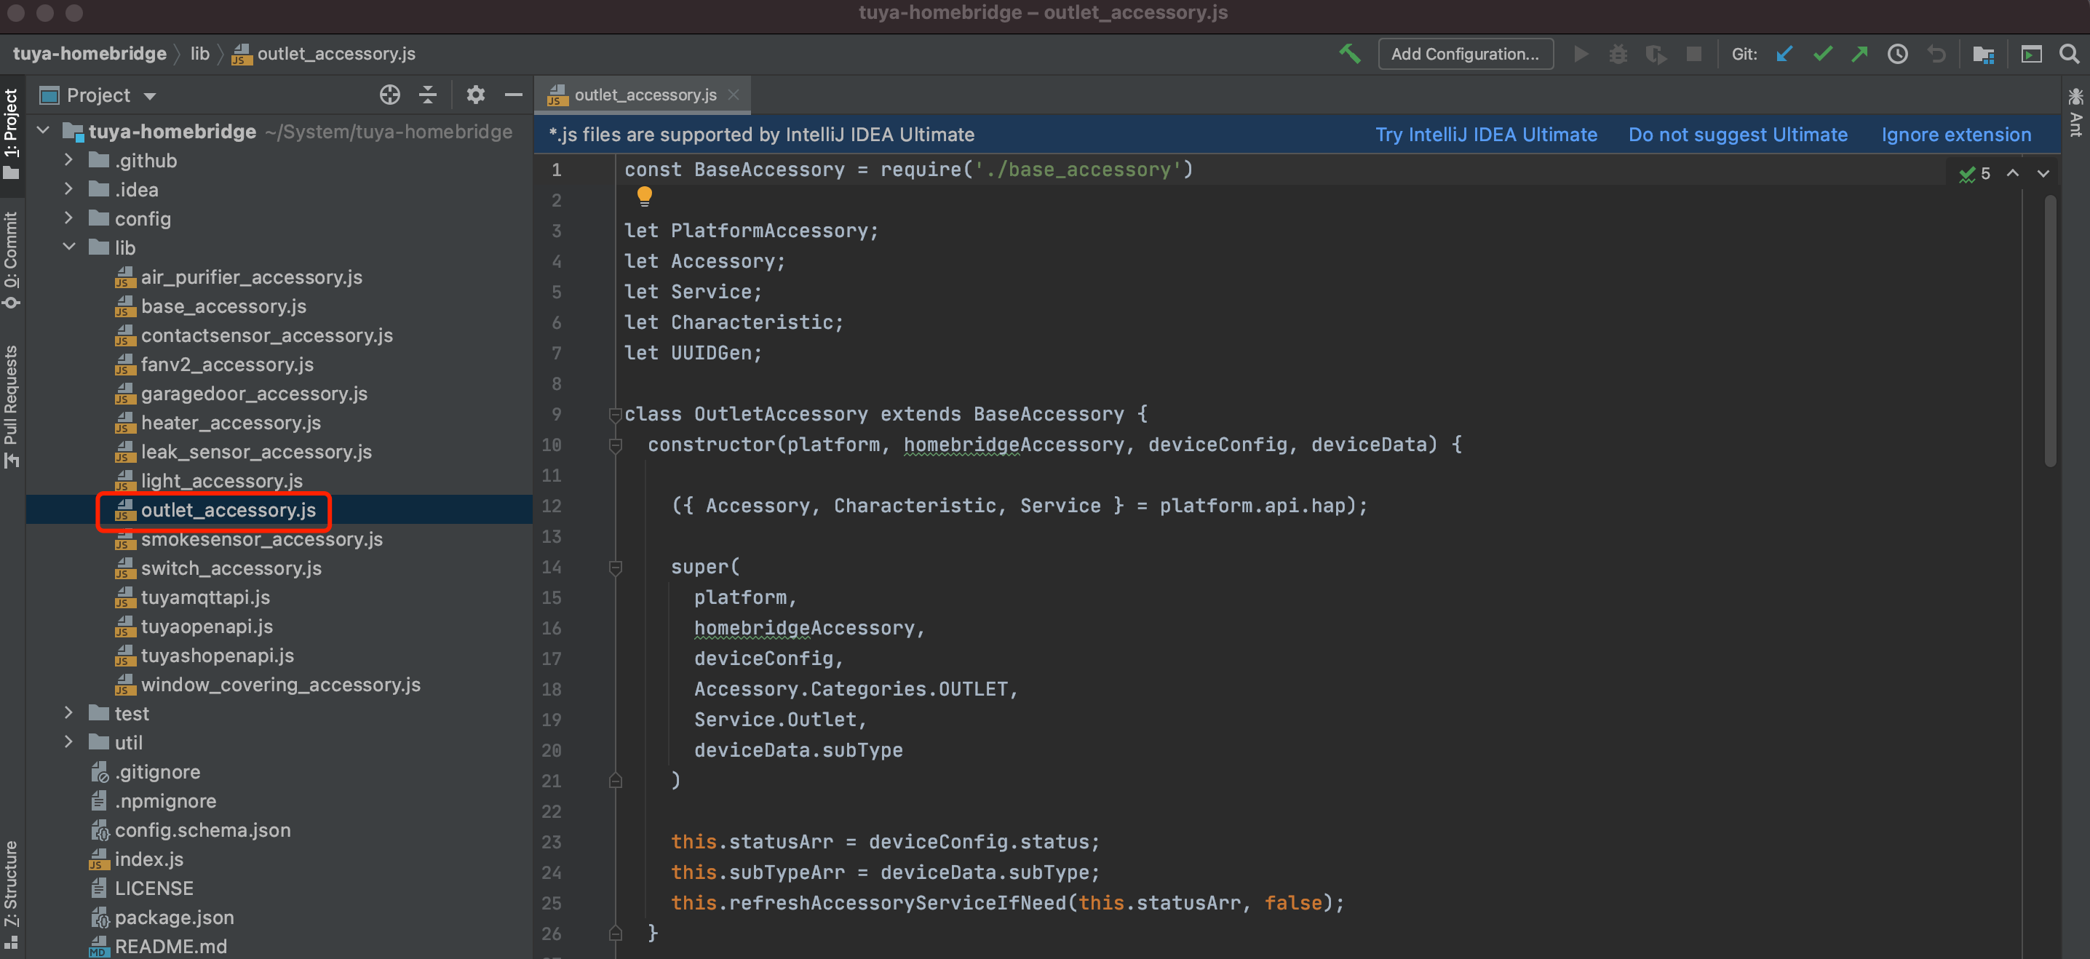This screenshot has width=2090, height=959.
Task: Open Git history clock icon
Action: pyautogui.click(x=1898, y=55)
